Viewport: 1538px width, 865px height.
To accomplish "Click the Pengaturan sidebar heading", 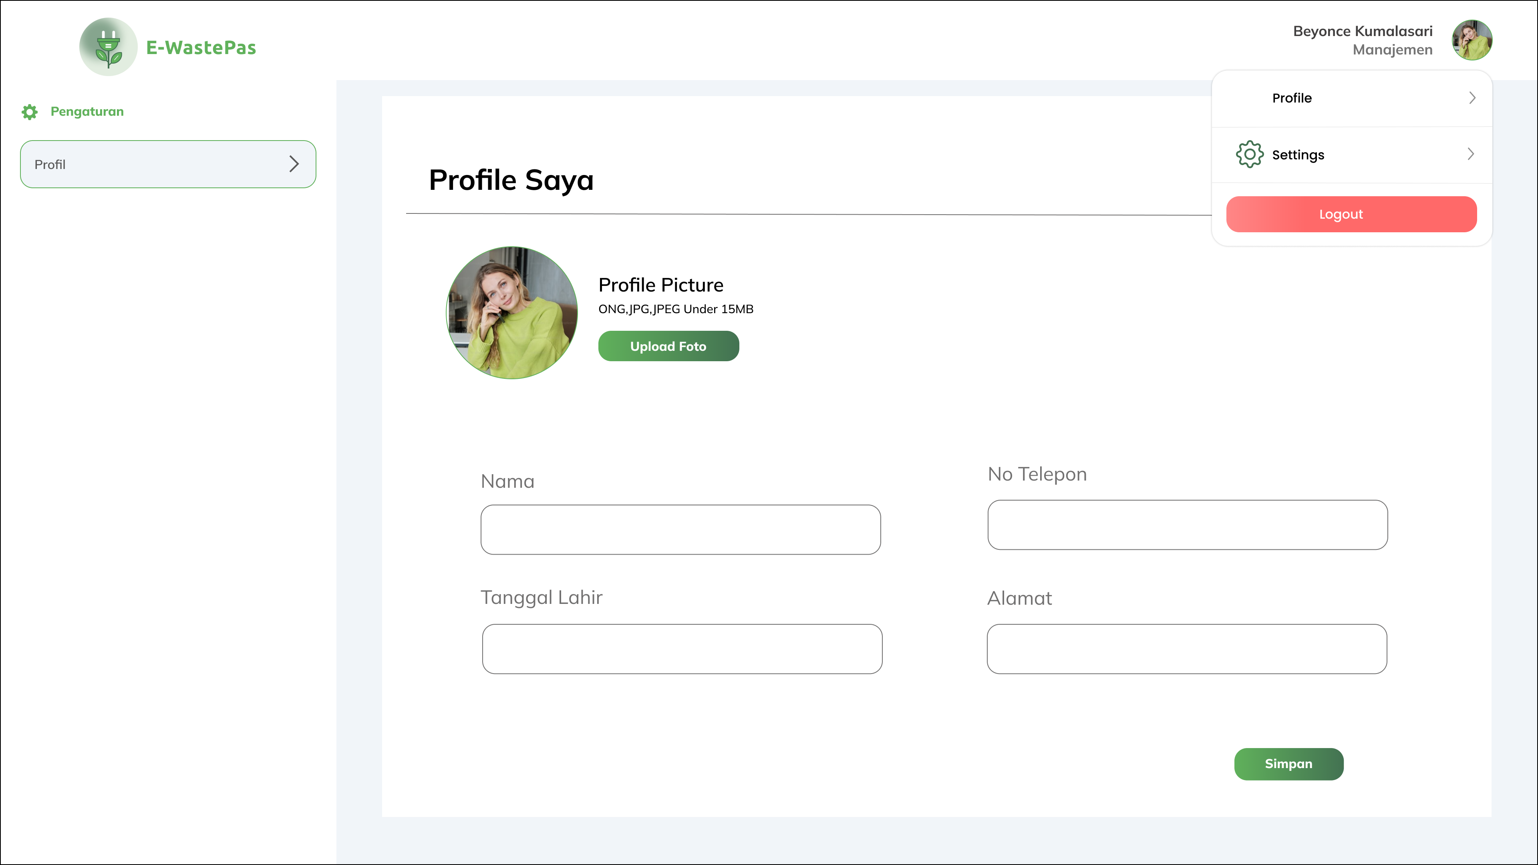I will pyautogui.click(x=87, y=112).
